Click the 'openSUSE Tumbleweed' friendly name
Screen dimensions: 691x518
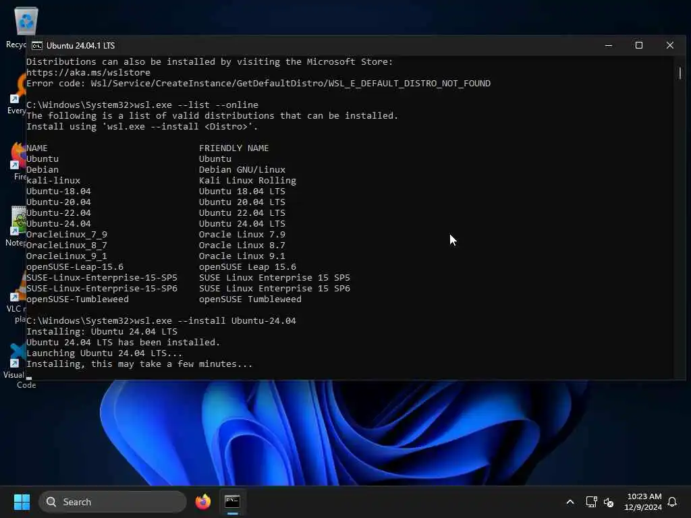250,299
